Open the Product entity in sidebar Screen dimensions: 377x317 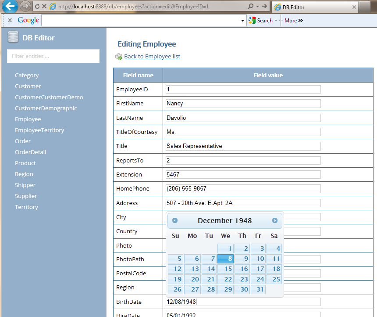25,163
